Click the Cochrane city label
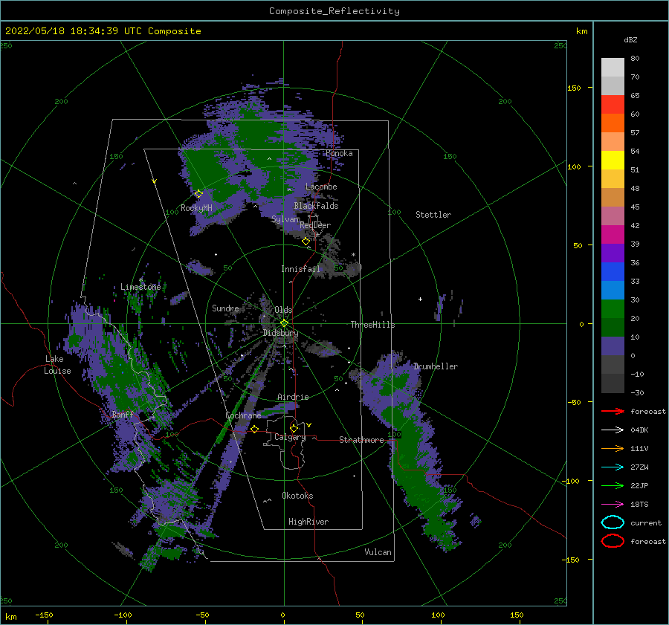The height and width of the screenshot is (625, 669). pos(243,415)
